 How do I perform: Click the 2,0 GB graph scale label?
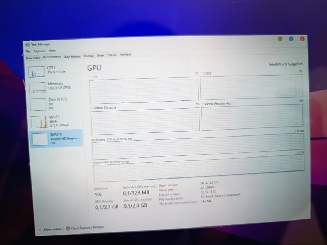[x=300, y=153]
